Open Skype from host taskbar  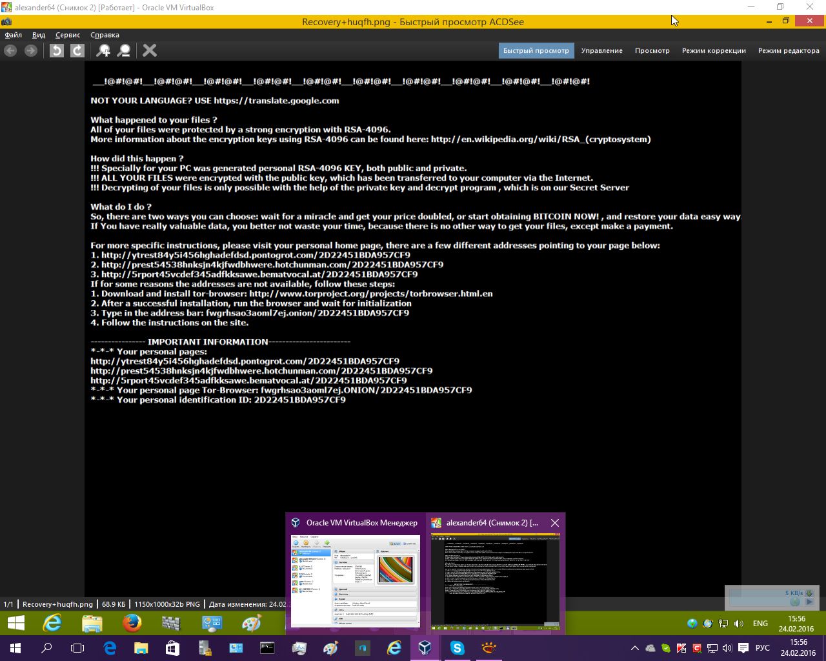pos(457,648)
